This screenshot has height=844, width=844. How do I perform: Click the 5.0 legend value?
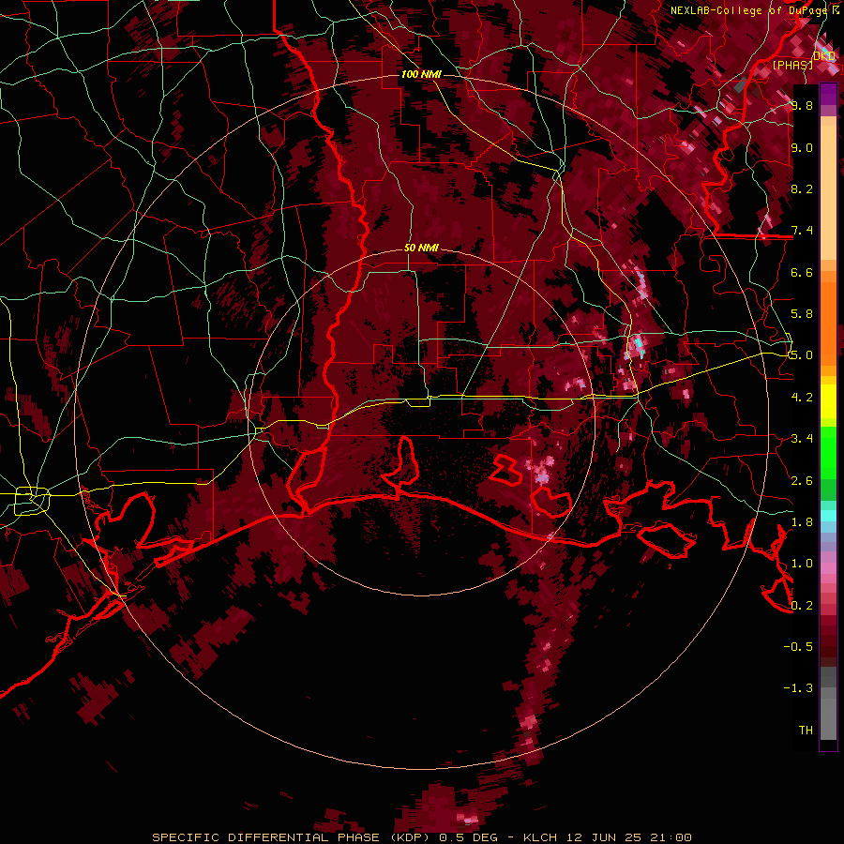pos(802,355)
